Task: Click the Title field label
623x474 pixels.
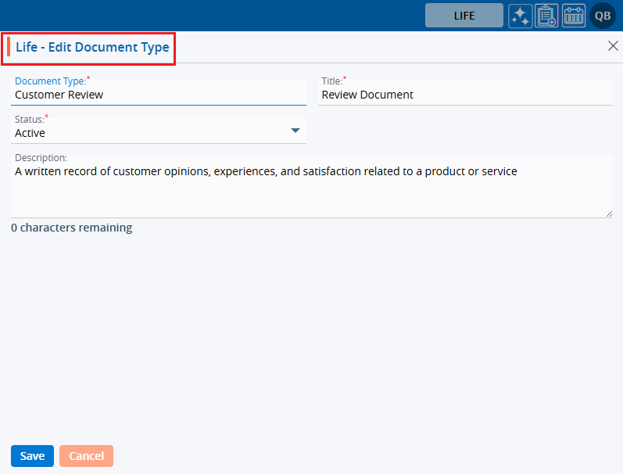Action: coord(331,81)
